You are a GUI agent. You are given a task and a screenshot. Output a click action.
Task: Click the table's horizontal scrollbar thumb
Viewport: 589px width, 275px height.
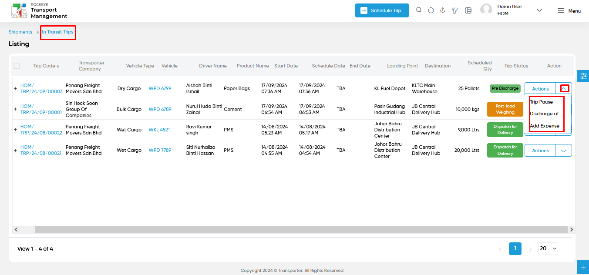tap(301, 229)
